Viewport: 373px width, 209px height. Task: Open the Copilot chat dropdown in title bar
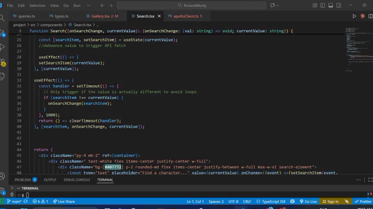pos(274,5)
